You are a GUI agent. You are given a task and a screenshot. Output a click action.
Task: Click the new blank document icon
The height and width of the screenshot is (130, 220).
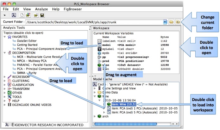click(x=22, y=15)
